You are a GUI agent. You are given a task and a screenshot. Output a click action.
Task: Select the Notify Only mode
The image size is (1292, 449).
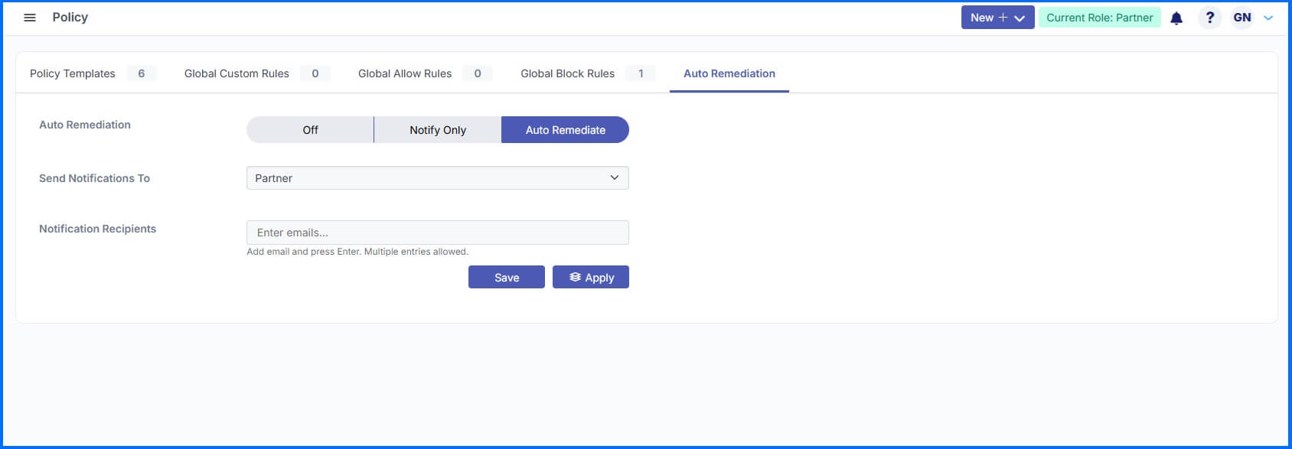click(x=438, y=130)
